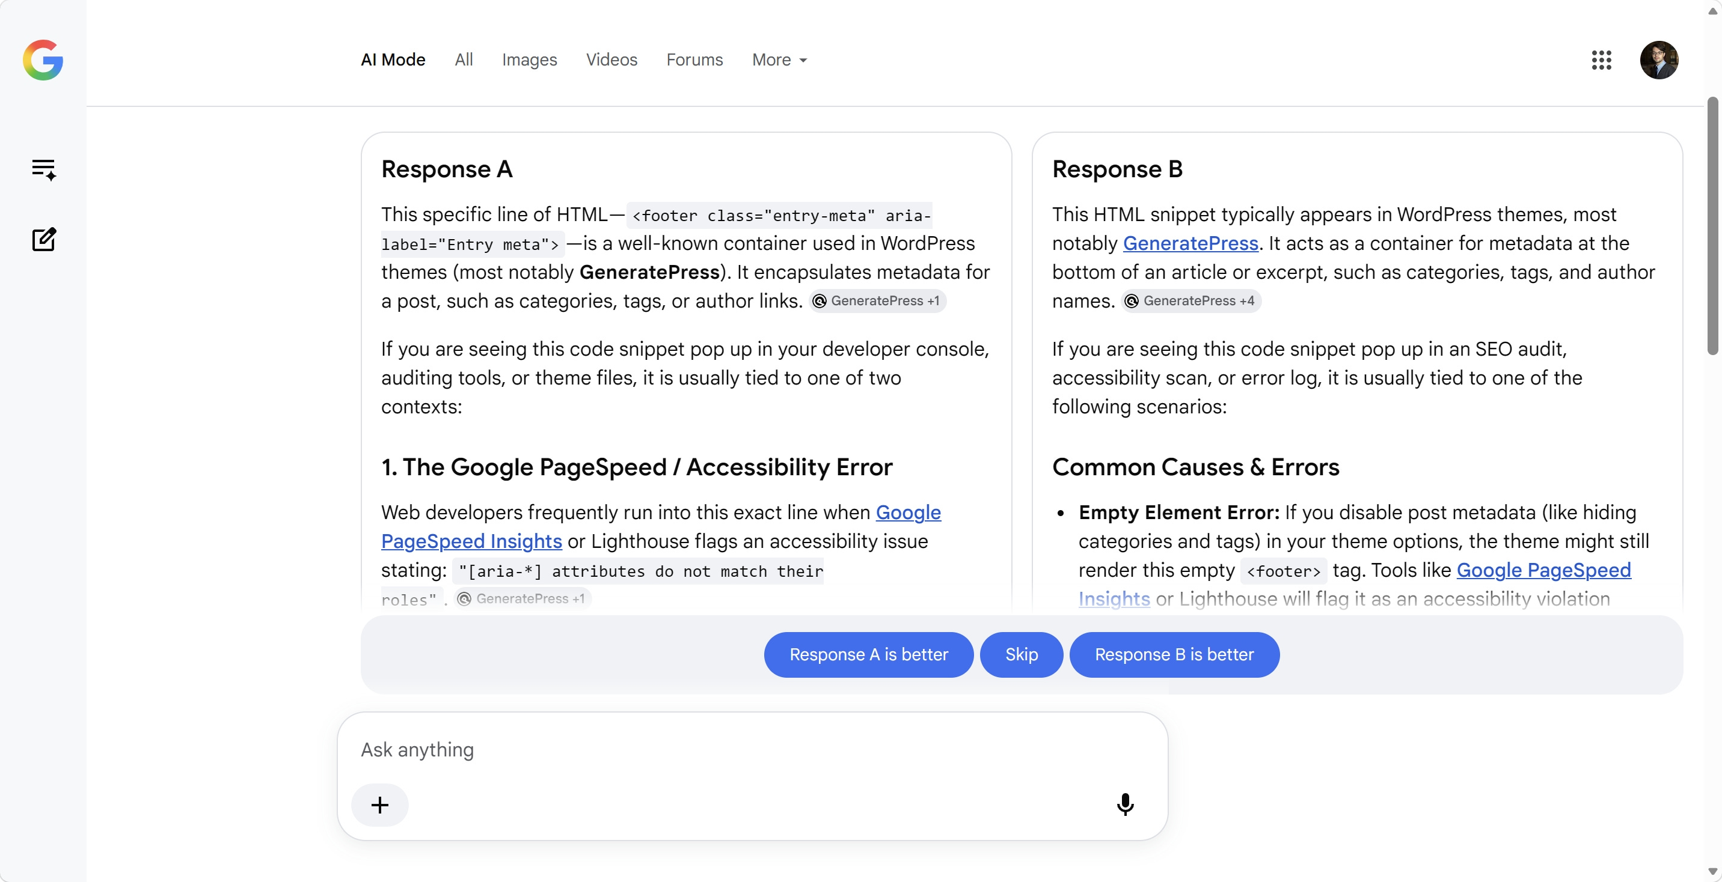Click the Google logo
This screenshot has width=1722, height=882.
(x=43, y=59)
